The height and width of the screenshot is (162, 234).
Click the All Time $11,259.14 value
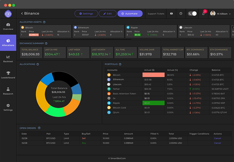tap(123, 54)
